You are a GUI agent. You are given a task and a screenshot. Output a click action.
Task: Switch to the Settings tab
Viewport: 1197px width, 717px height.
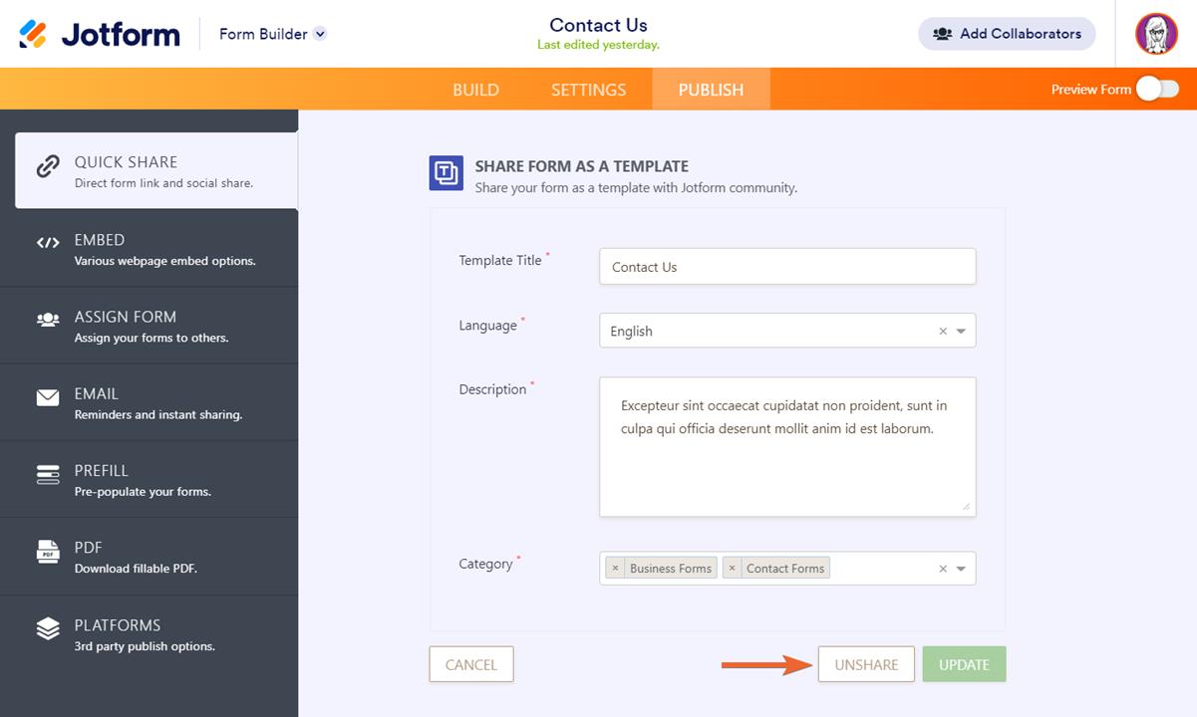point(588,90)
